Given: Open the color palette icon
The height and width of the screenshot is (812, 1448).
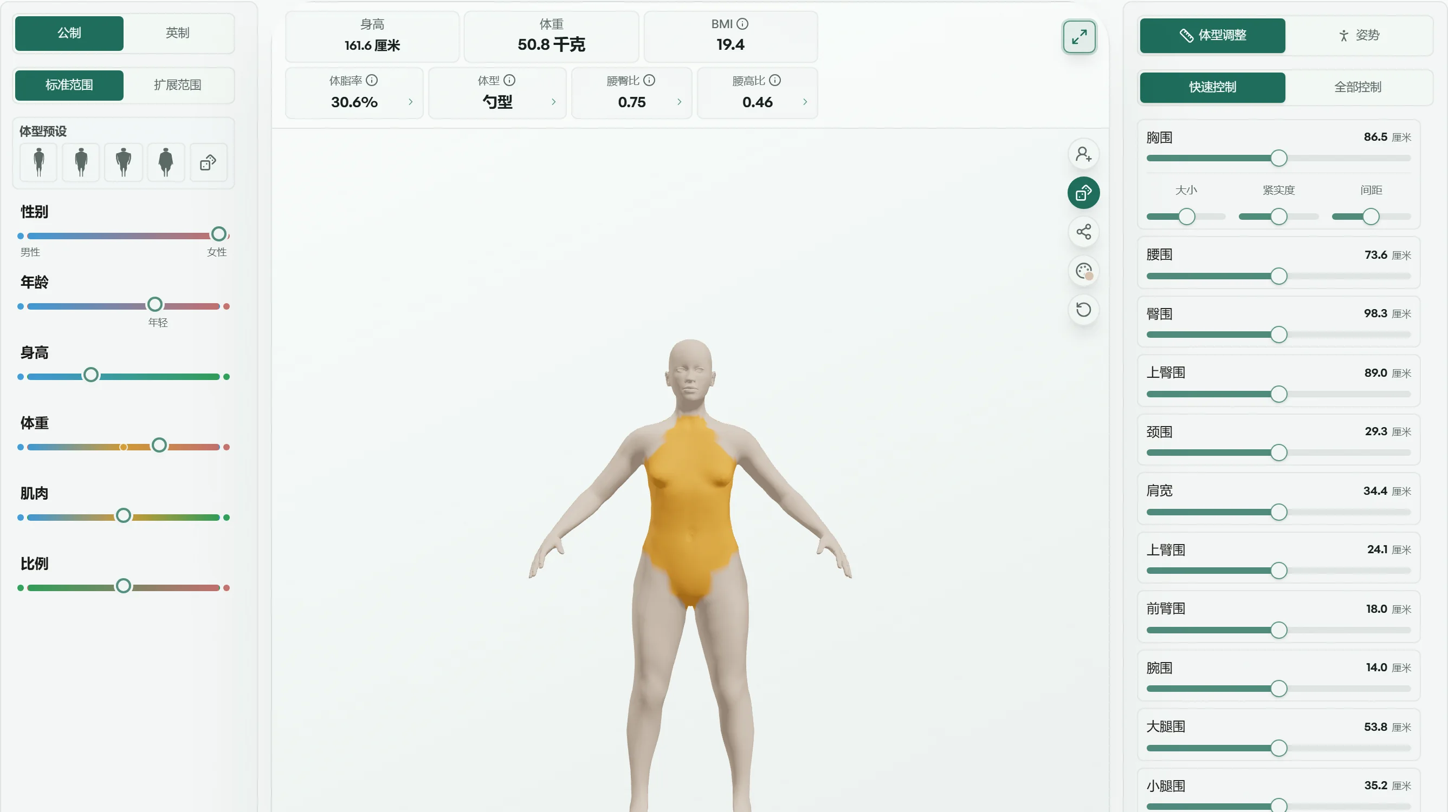Looking at the screenshot, I should tap(1083, 271).
